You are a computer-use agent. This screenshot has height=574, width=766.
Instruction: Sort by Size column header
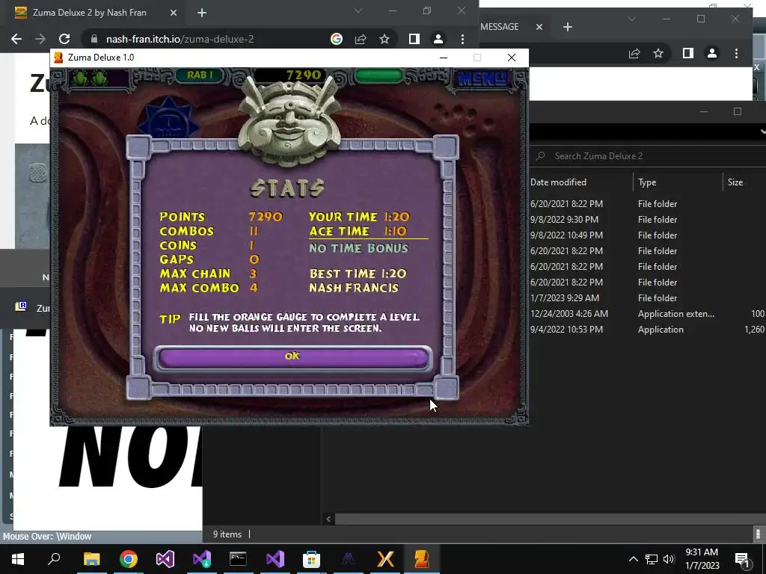(x=735, y=182)
